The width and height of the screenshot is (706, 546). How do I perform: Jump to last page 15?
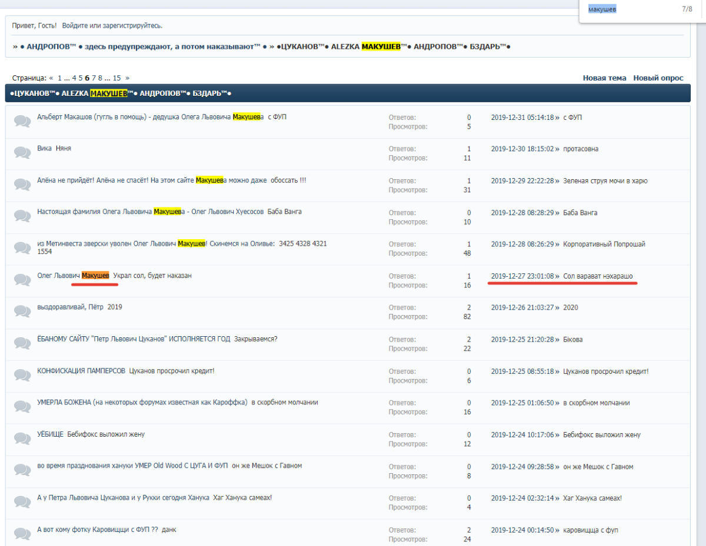[116, 78]
